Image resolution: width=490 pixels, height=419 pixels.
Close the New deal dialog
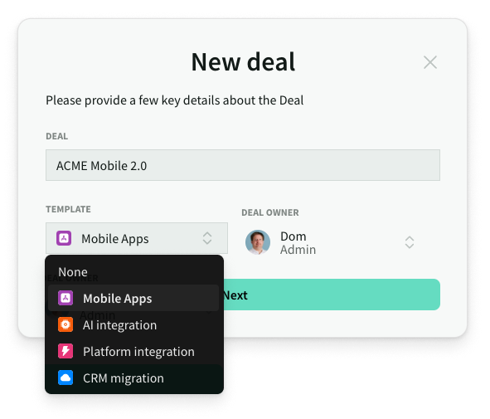pyautogui.click(x=430, y=62)
